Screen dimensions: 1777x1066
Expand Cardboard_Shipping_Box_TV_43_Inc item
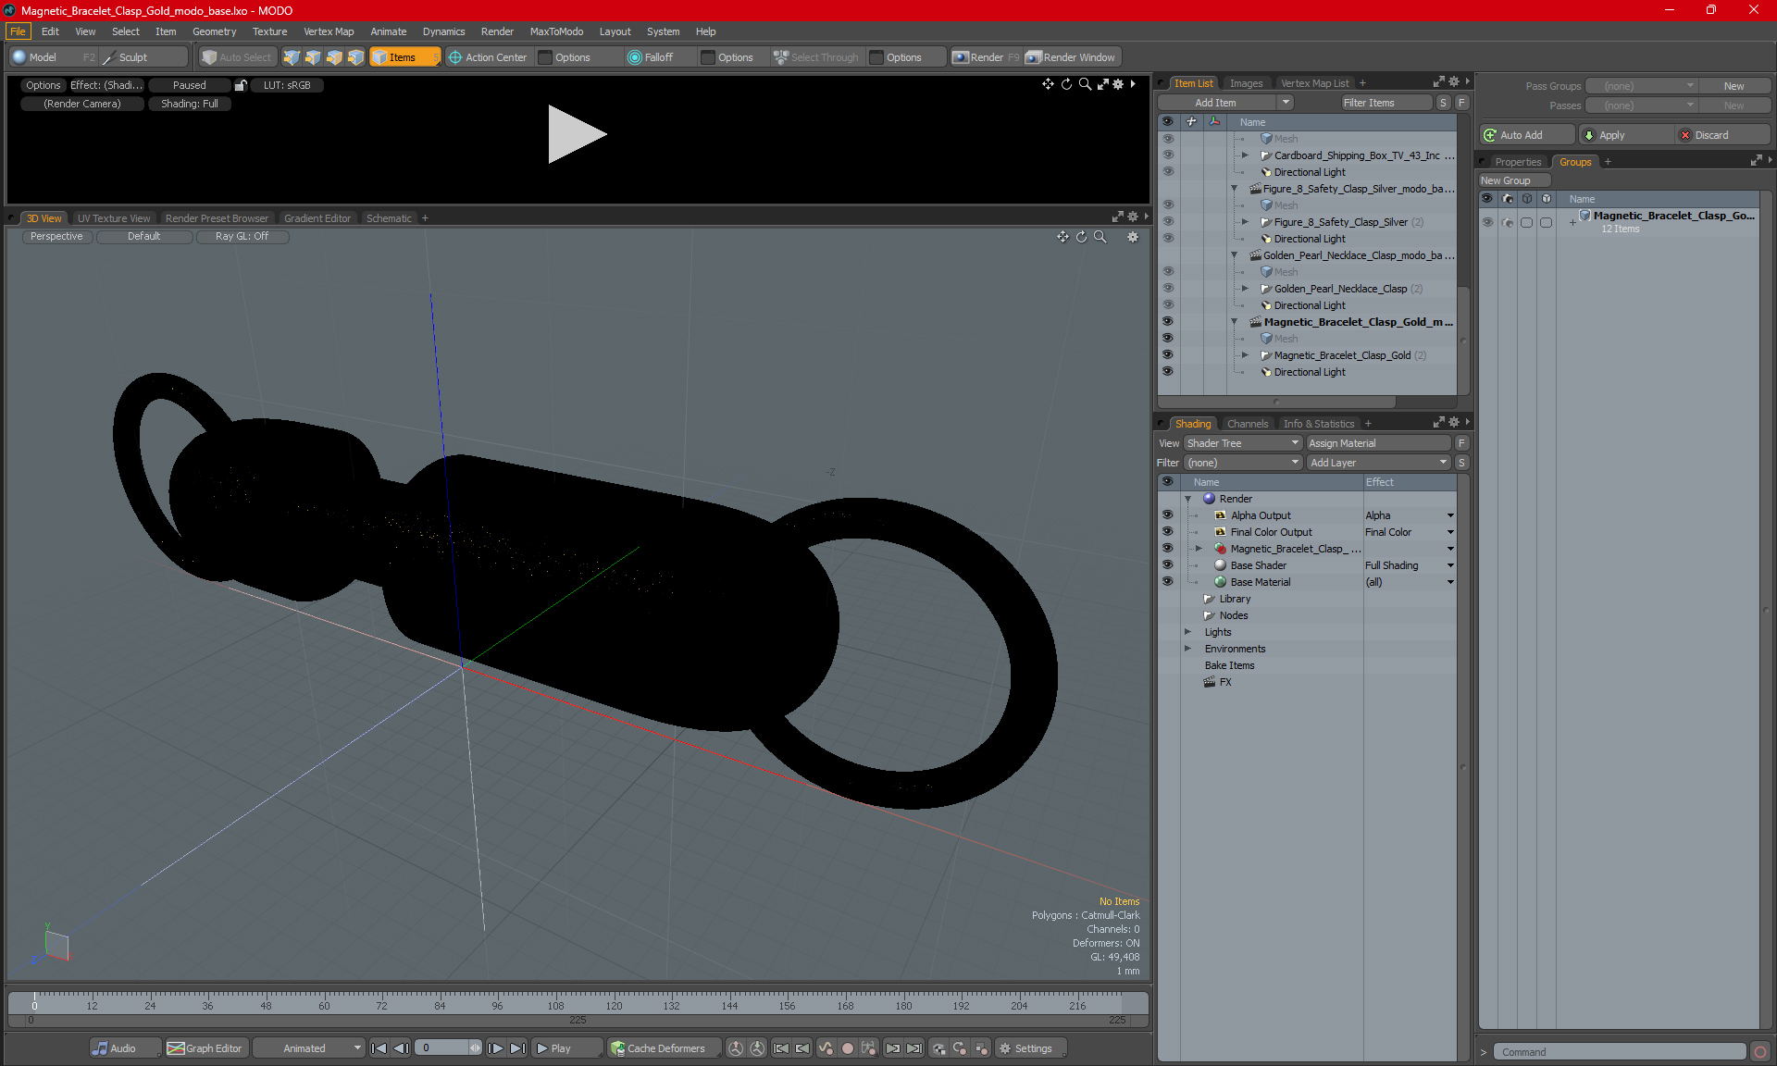pos(1245,155)
